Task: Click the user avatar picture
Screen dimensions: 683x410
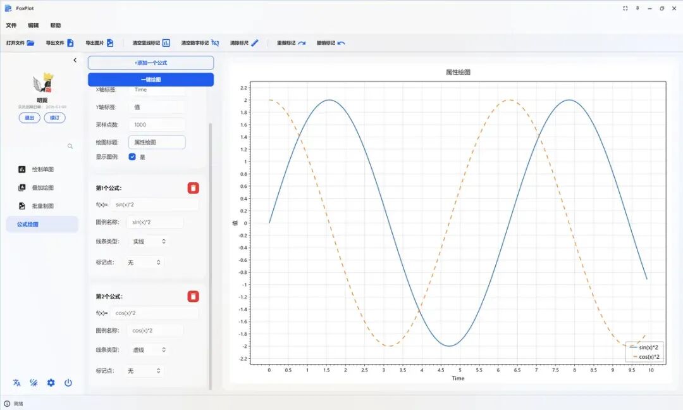Action: tap(43, 84)
